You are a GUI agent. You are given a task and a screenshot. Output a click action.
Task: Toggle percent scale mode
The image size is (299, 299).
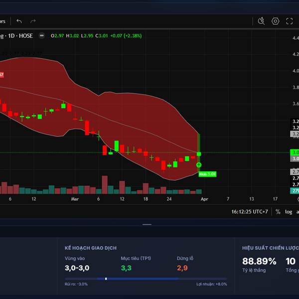(278, 212)
